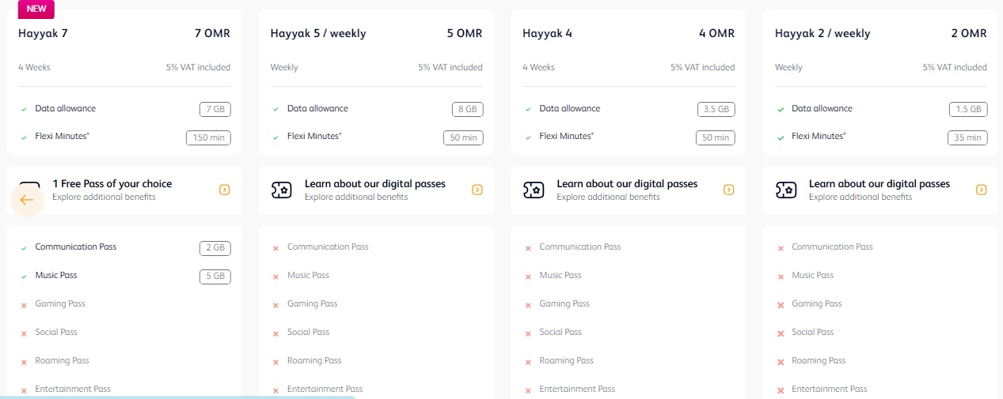Open digital passes ticket icon under Hayyak 2

785,190
